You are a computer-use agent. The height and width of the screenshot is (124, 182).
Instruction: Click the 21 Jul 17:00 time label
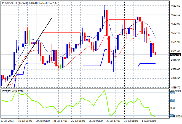point(60,121)
